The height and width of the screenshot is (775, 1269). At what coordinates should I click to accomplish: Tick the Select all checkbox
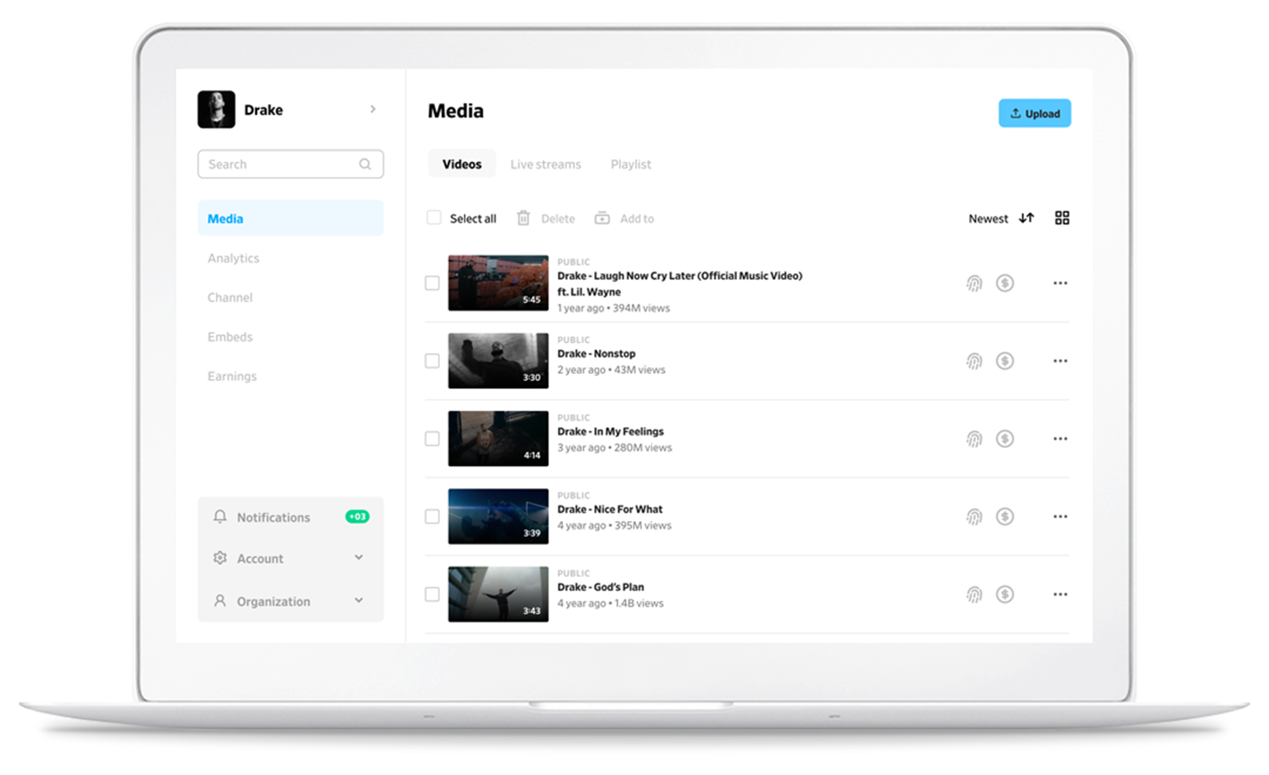(x=434, y=218)
